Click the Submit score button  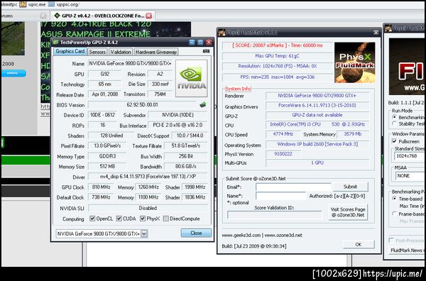click(x=351, y=187)
